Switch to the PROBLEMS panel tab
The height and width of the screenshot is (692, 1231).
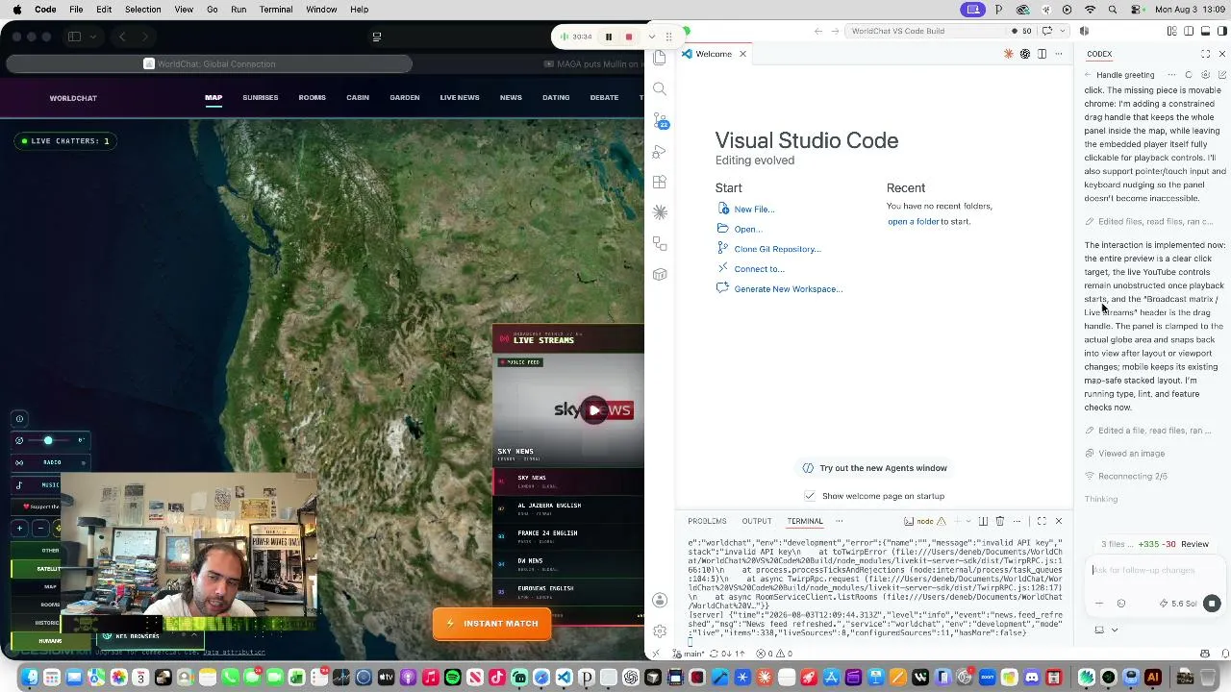click(707, 521)
